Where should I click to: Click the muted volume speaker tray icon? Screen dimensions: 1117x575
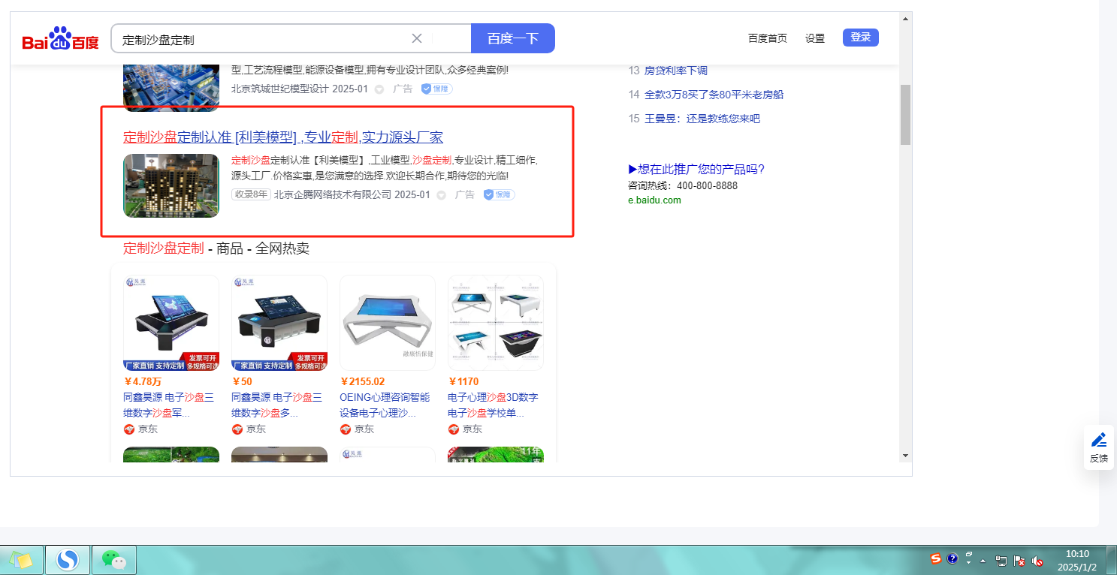coord(1037,561)
